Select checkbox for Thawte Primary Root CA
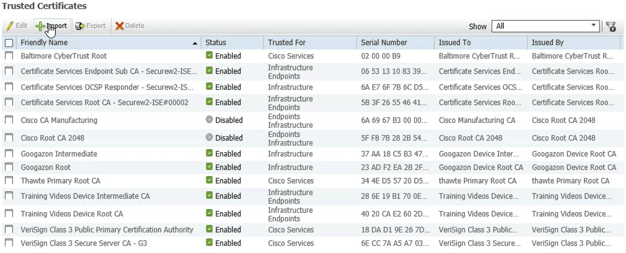The image size is (626, 253). 9,180
